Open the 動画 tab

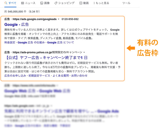click(84, 3)
